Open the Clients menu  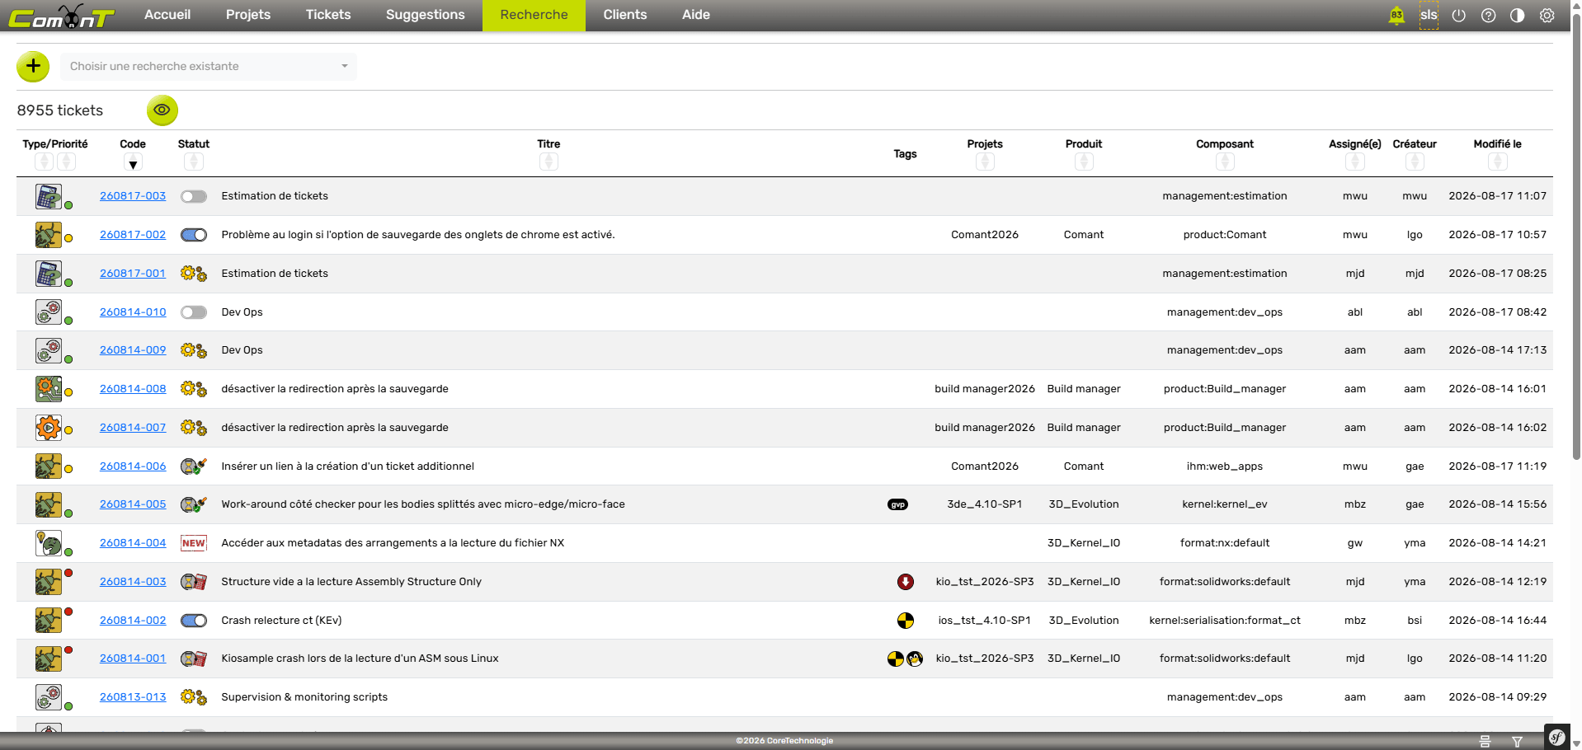(x=625, y=15)
